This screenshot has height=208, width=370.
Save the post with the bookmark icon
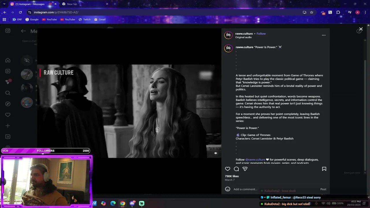pyautogui.click(x=324, y=169)
